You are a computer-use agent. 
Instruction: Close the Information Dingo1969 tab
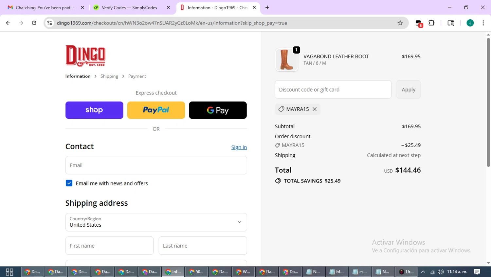[254, 8]
